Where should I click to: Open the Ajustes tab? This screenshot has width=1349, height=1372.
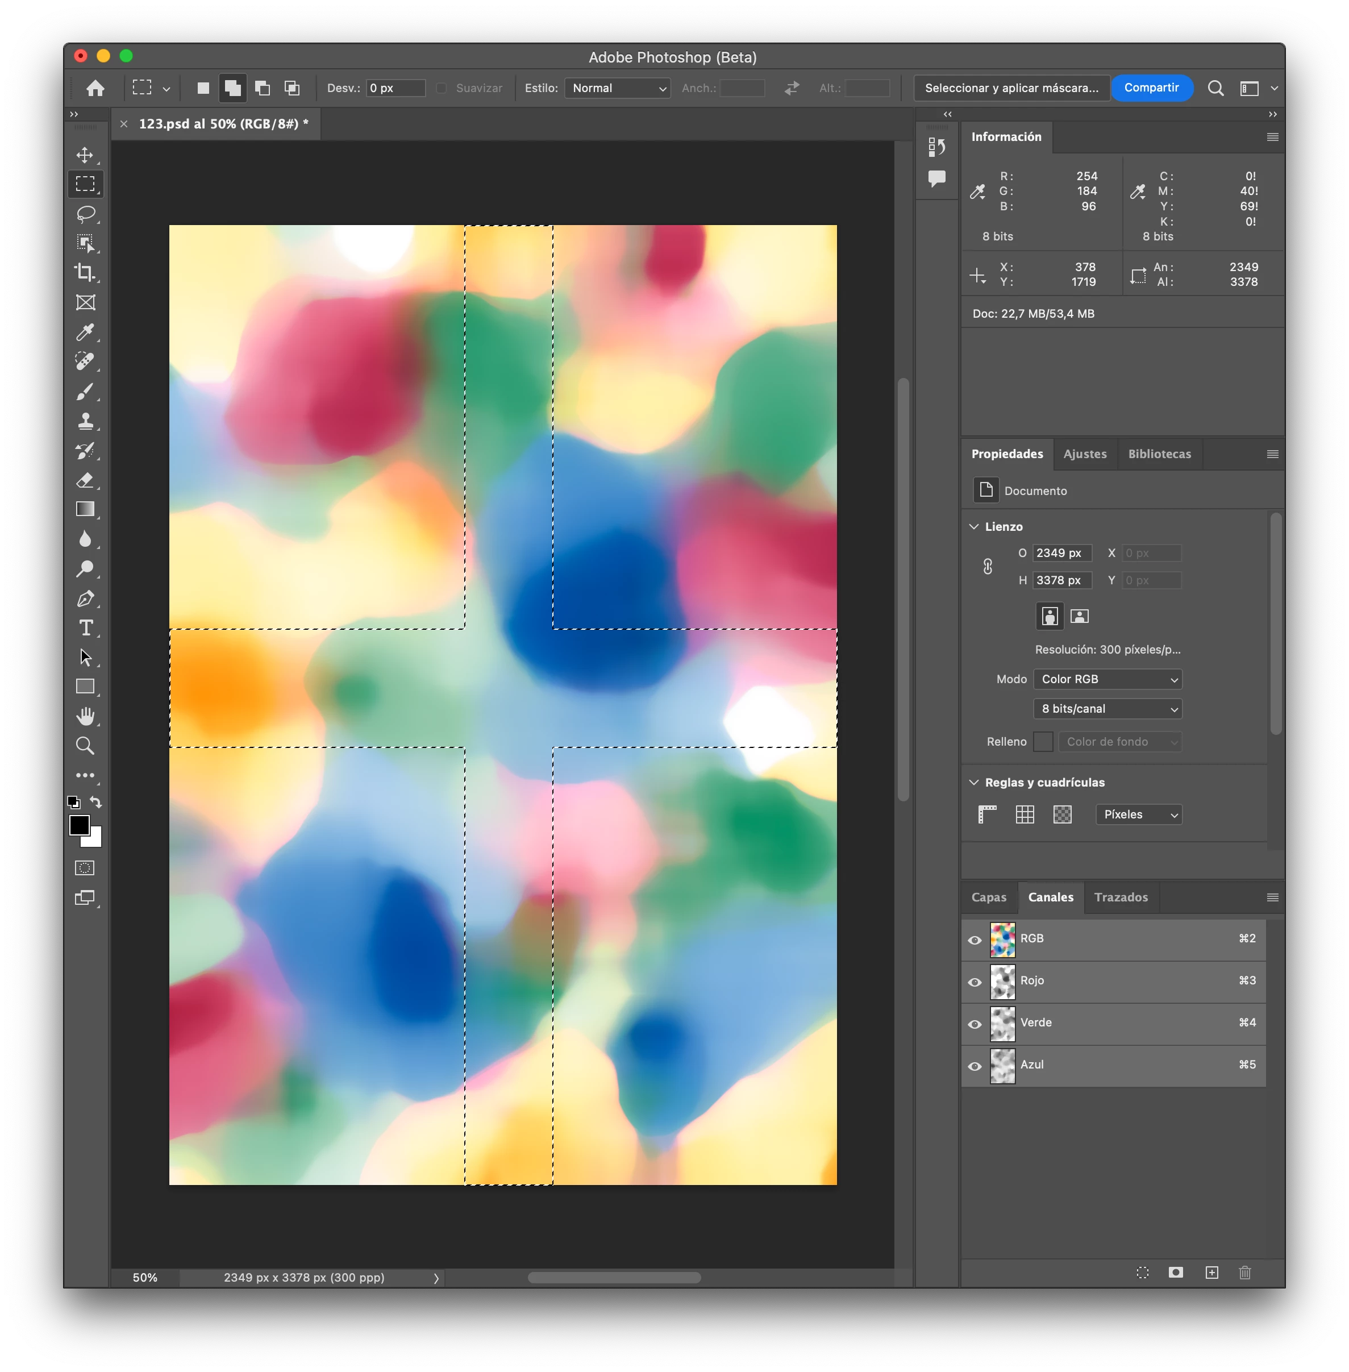pos(1084,454)
